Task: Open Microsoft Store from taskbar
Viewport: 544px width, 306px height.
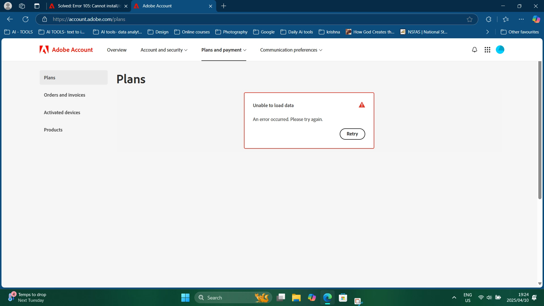Action: point(343,297)
